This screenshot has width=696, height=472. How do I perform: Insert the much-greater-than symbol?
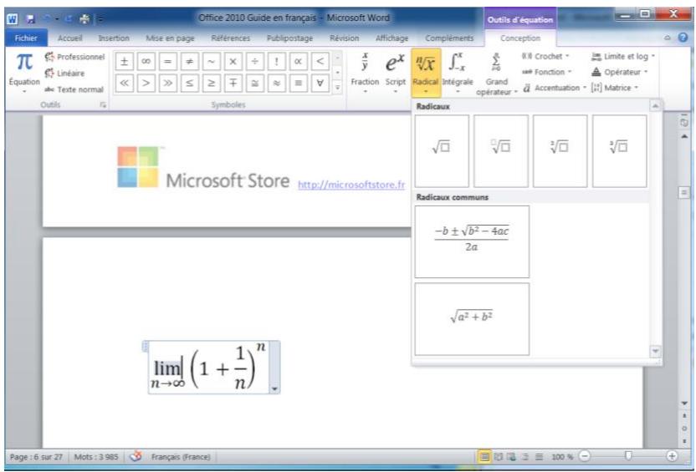168,83
